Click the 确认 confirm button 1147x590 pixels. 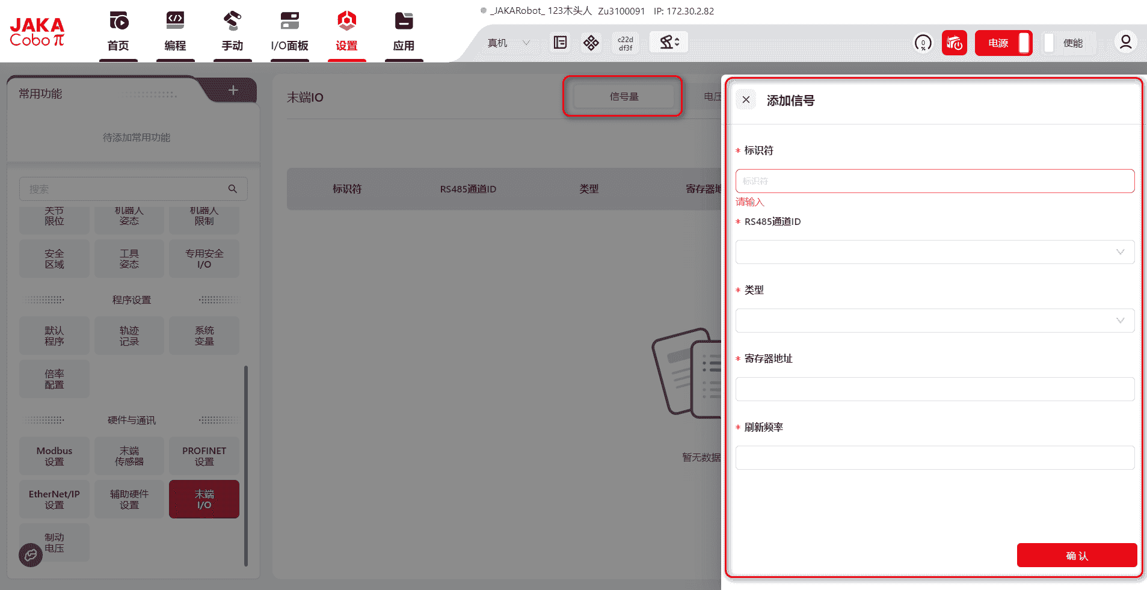click(1076, 555)
